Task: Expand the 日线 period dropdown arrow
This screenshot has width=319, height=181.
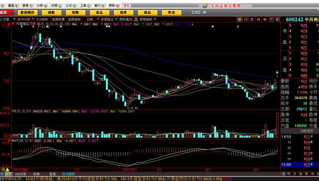Action: tap(97, 19)
